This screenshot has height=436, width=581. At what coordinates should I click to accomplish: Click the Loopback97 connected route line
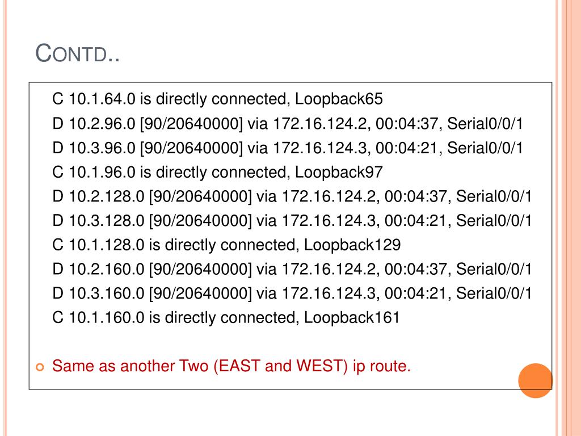[217, 172]
